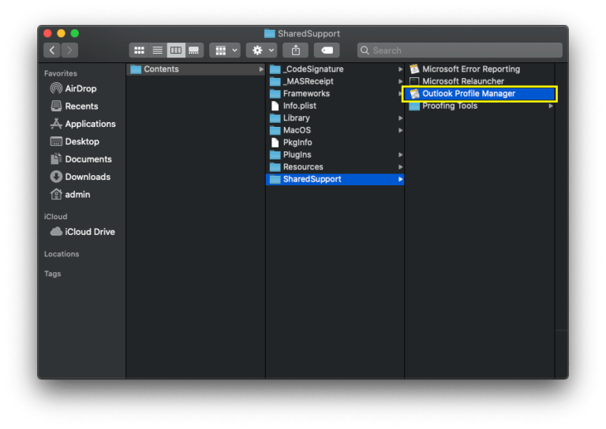
Task: Open AirDrop from the sidebar
Action: click(x=80, y=88)
